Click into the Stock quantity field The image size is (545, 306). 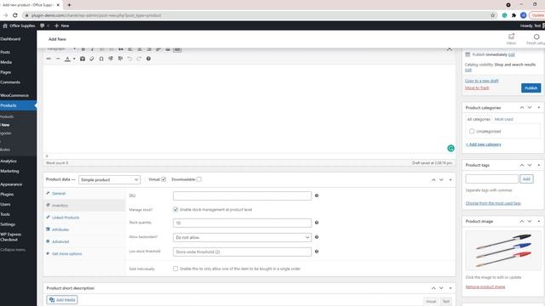[x=242, y=223]
